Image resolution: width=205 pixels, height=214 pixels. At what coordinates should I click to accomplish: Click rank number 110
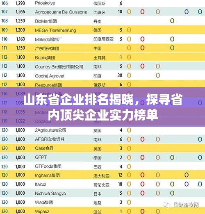coord(5,39)
